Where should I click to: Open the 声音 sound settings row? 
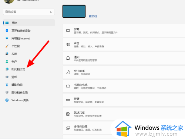124,44
